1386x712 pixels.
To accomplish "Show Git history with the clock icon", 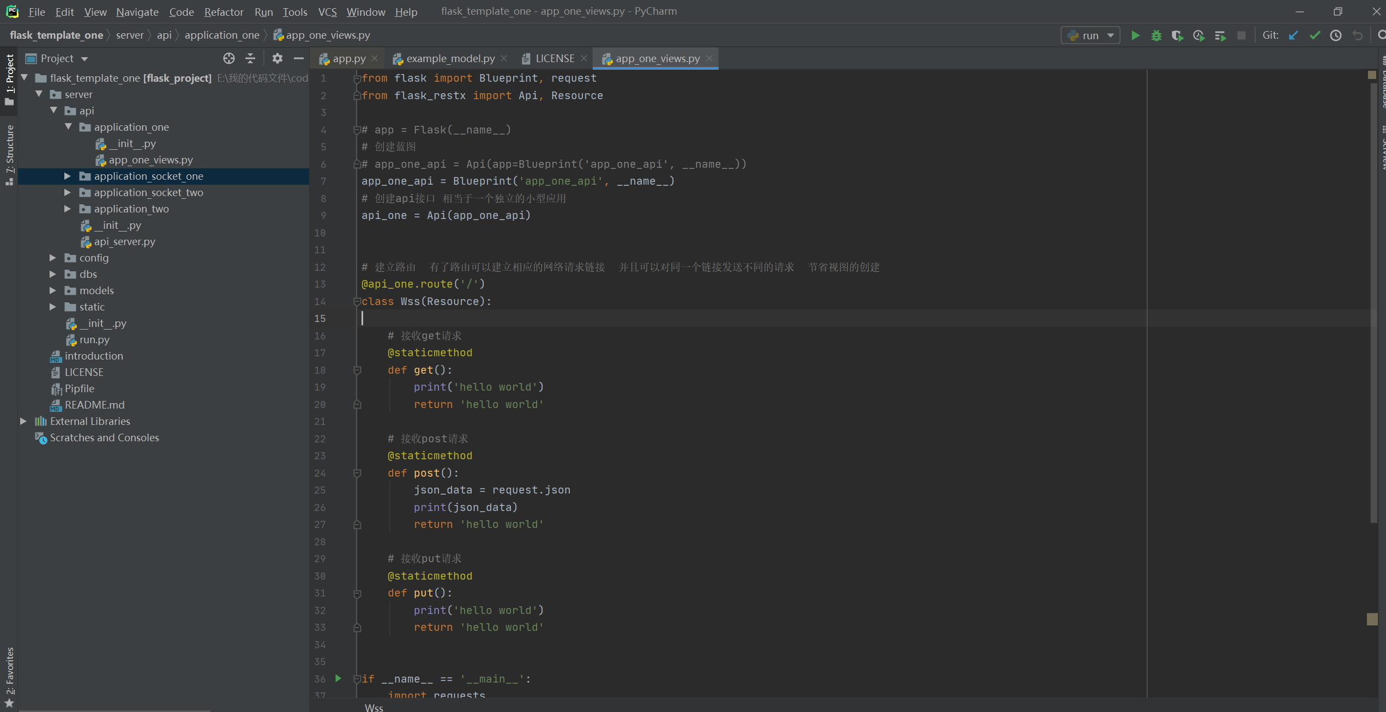I will (x=1336, y=36).
